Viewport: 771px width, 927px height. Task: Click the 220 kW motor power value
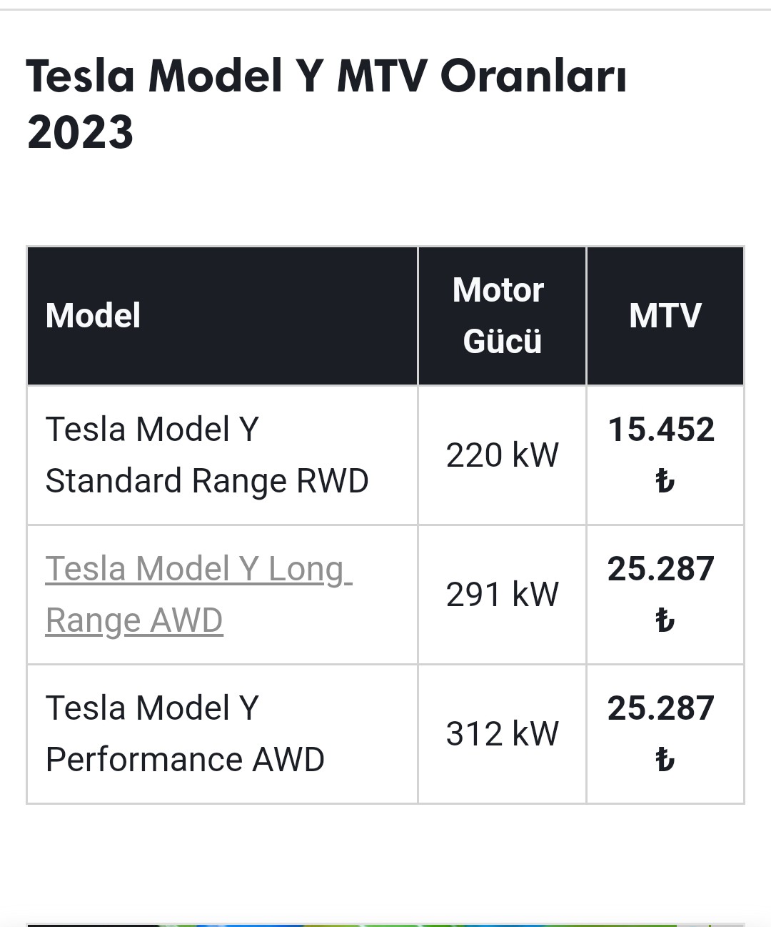click(x=502, y=455)
